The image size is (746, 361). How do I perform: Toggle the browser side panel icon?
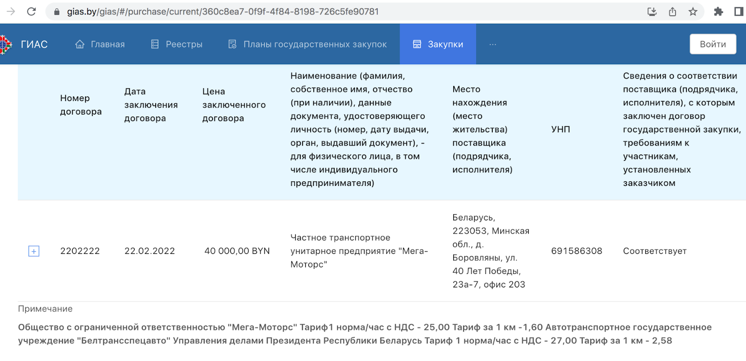pos(739,12)
